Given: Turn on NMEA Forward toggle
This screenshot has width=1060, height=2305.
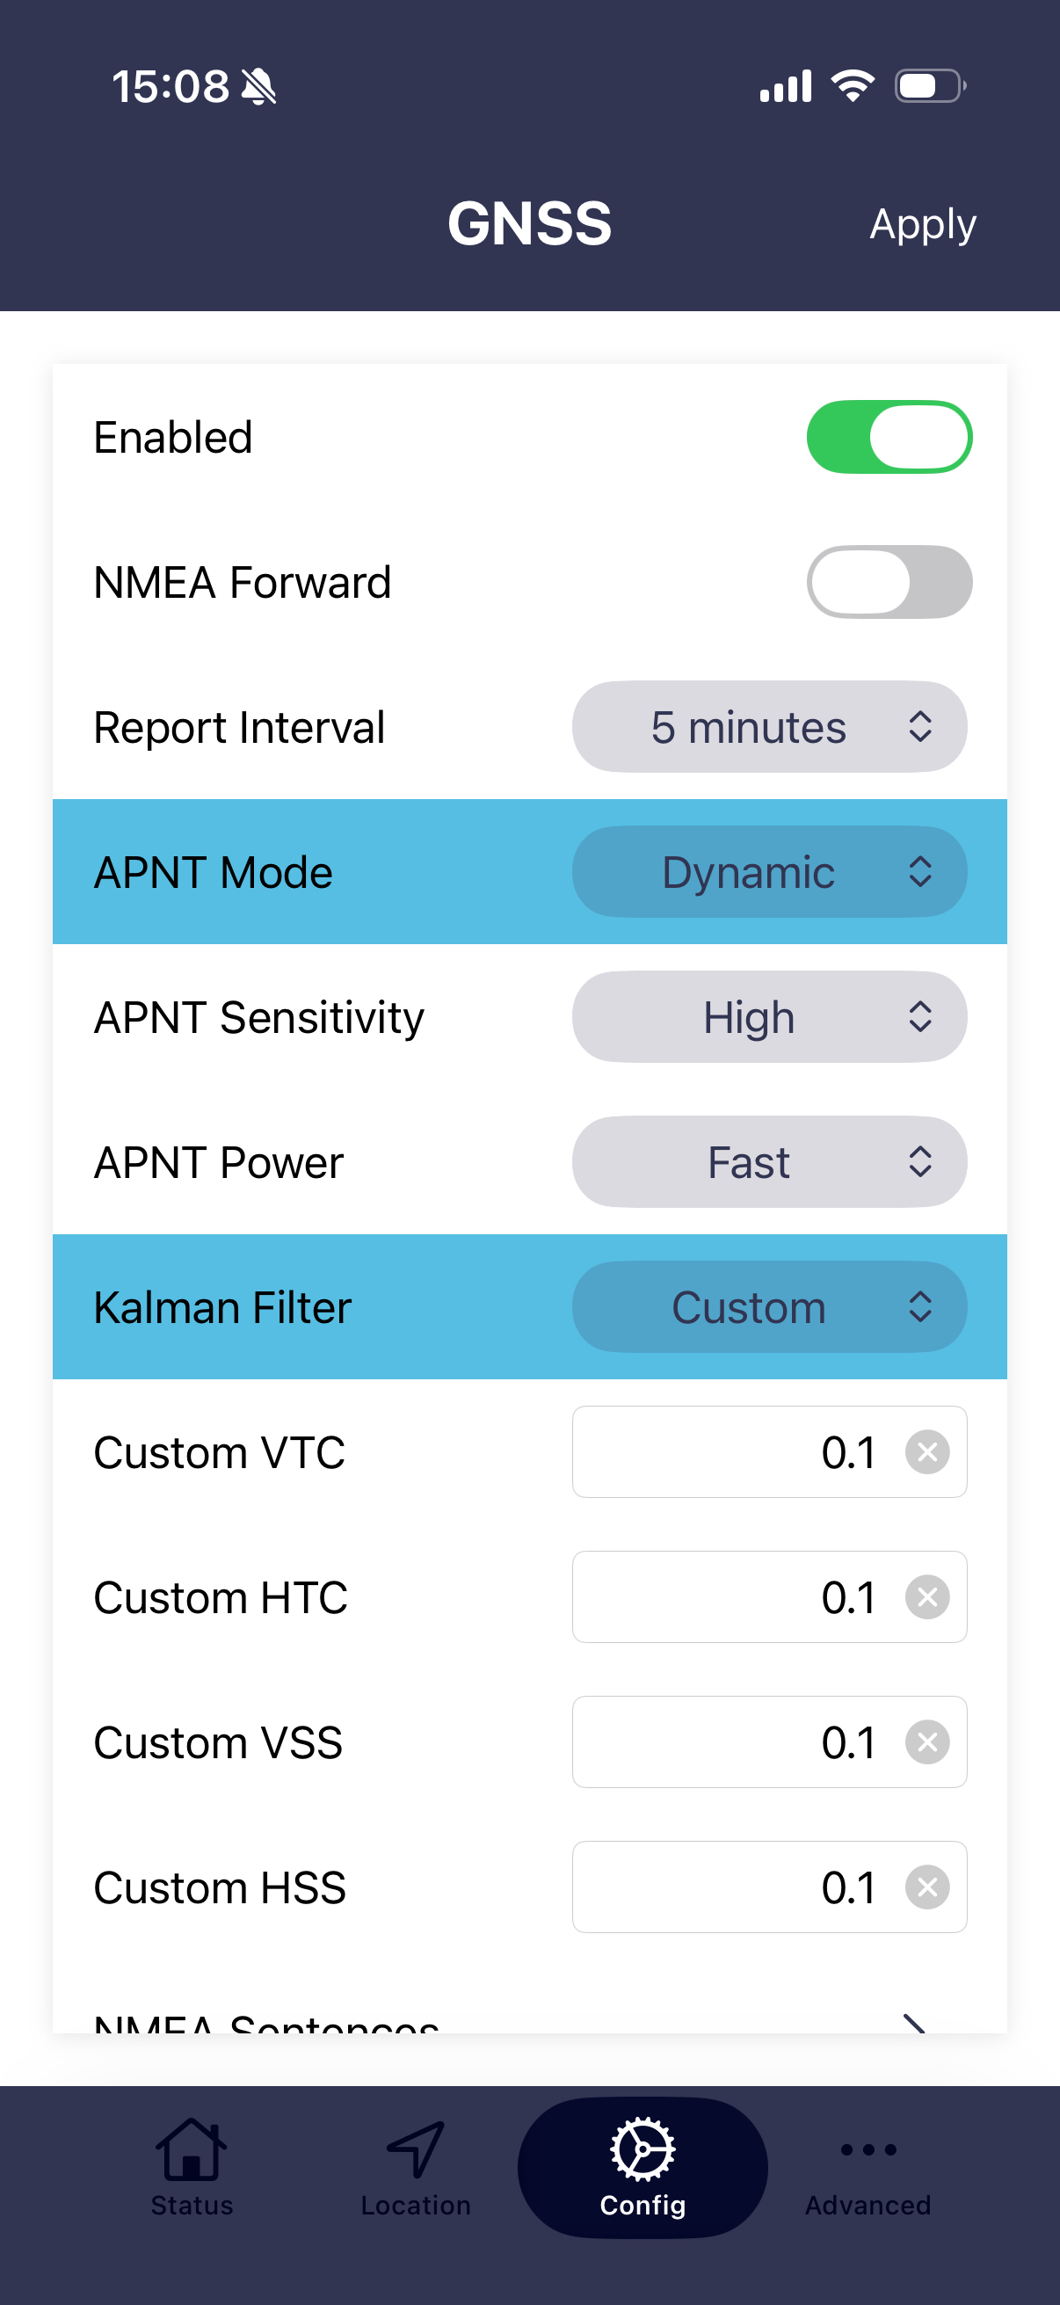Looking at the screenshot, I should coord(889,582).
